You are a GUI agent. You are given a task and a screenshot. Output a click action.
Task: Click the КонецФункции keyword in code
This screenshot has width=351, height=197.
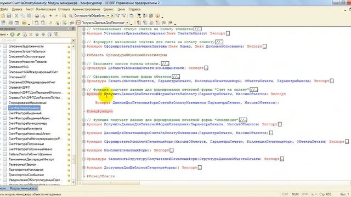(100, 112)
